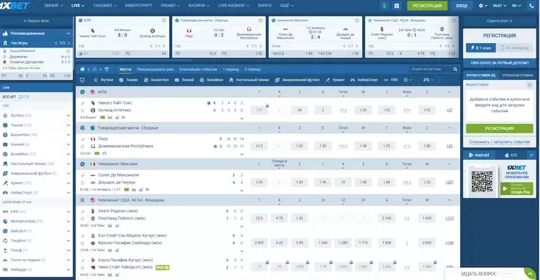Favorite the МЛБ featured match card star
The width and height of the screenshot is (540, 280).
[x=164, y=20]
